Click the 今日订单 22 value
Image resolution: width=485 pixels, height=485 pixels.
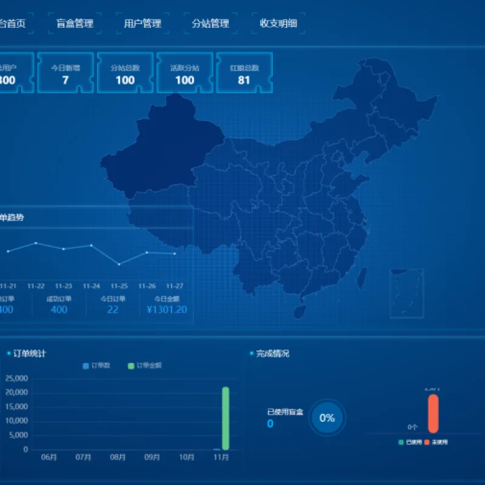(113, 310)
